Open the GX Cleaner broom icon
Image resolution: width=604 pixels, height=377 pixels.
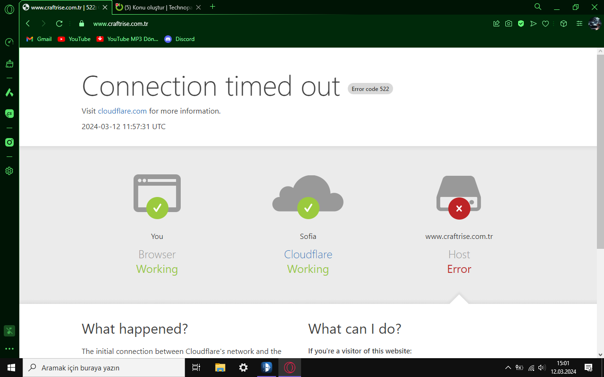pos(9,64)
